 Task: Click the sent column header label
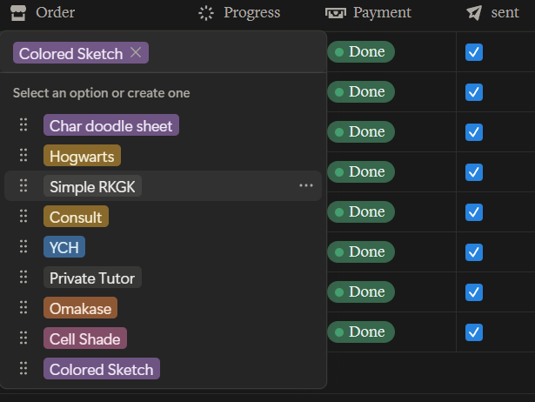click(x=505, y=13)
